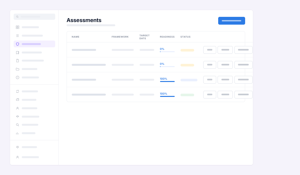The width and height of the screenshot is (300, 175).
Task: Open the book icon sidebar item
Action: (18, 52)
